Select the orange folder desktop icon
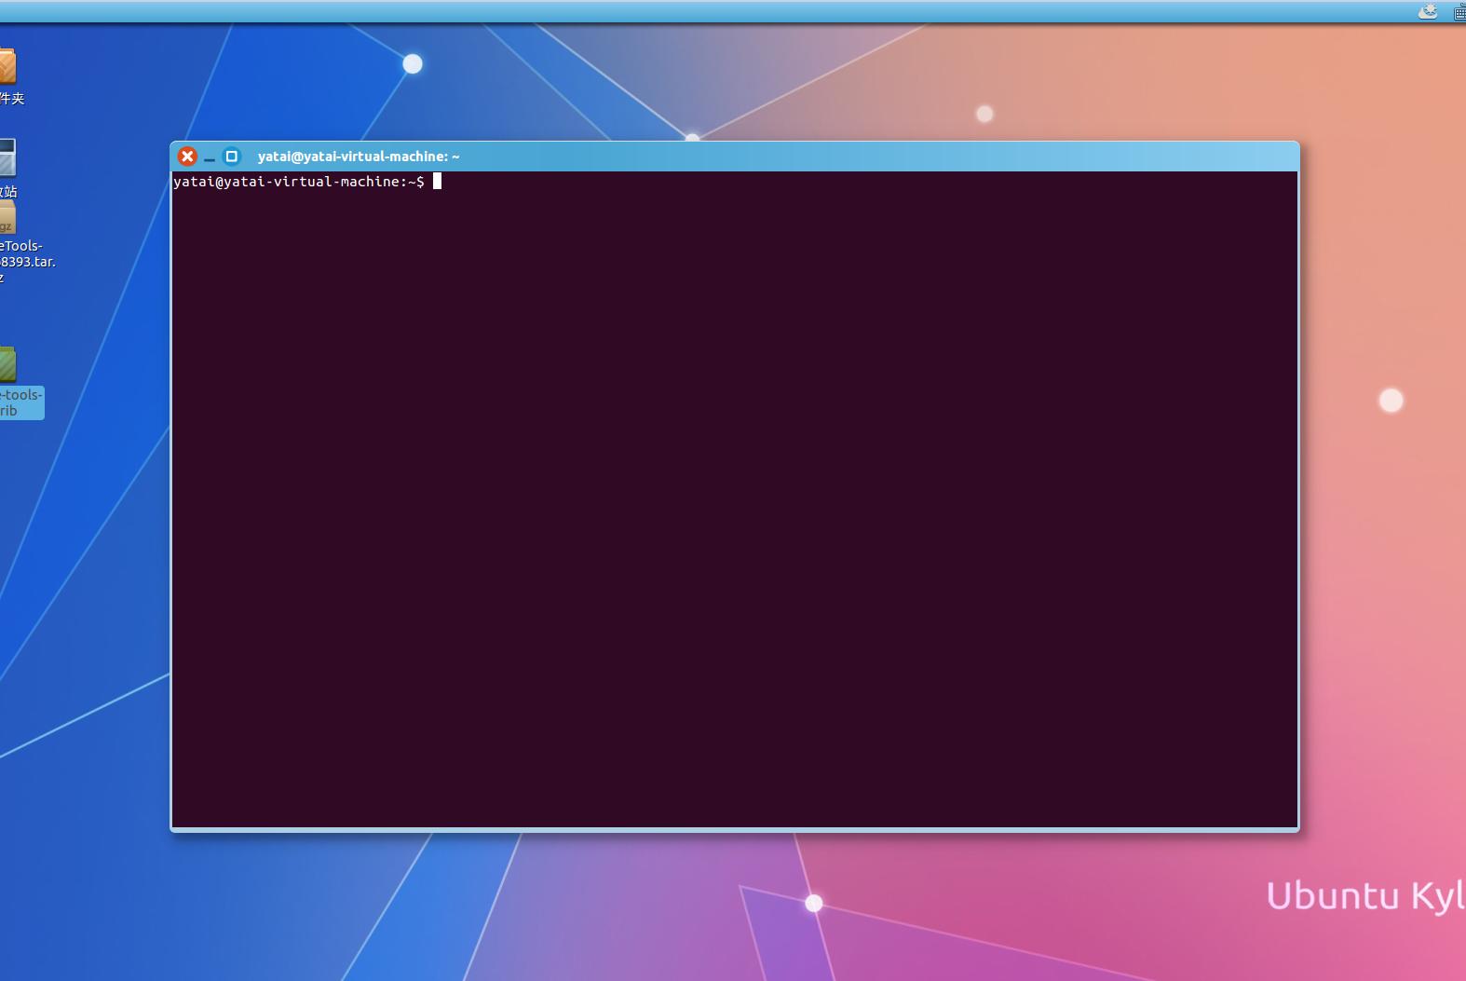The height and width of the screenshot is (981, 1466). pyautogui.click(x=7, y=67)
